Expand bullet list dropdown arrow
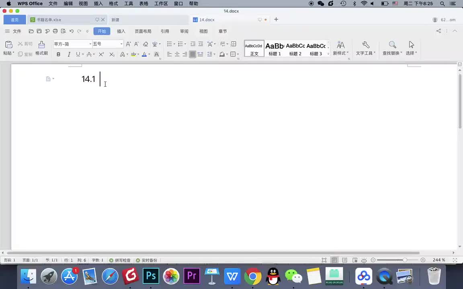The image size is (463, 289). (x=174, y=44)
